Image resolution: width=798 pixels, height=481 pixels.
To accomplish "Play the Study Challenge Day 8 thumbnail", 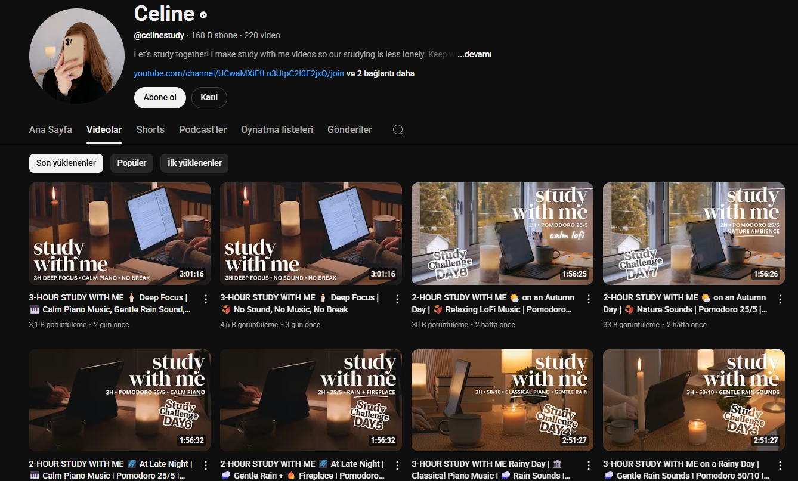I will click(502, 233).
